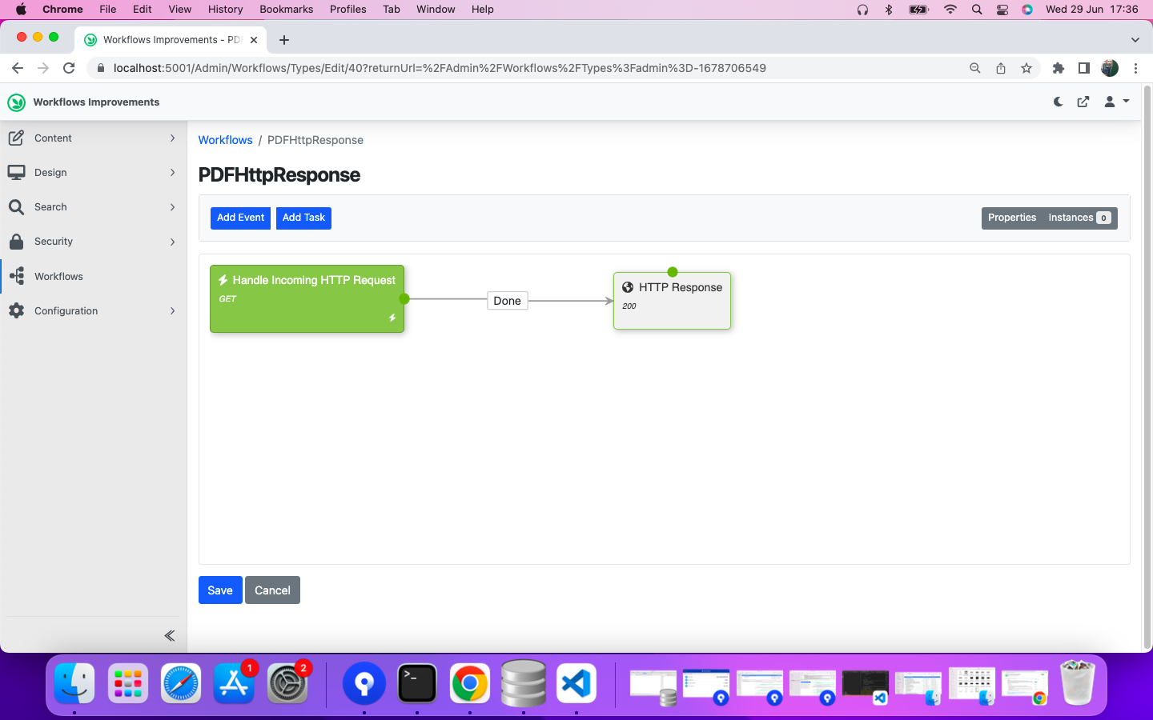Image resolution: width=1153 pixels, height=720 pixels.
Task: Click the Workflows sidebar icon
Action: click(17, 276)
